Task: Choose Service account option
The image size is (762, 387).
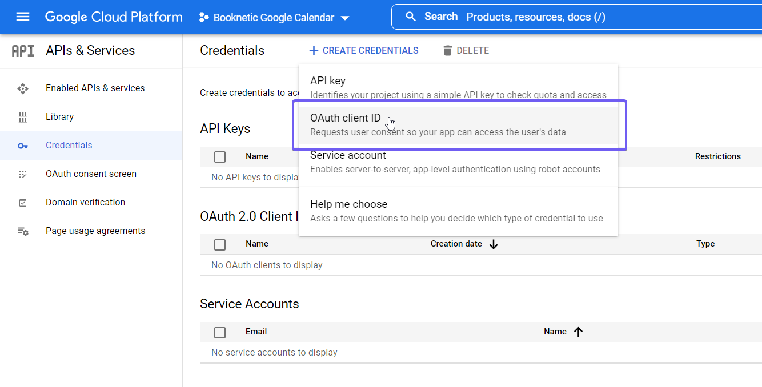Action: [x=458, y=162]
